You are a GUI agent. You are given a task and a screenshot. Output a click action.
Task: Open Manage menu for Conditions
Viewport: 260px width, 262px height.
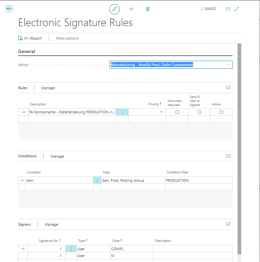tap(57, 156)
